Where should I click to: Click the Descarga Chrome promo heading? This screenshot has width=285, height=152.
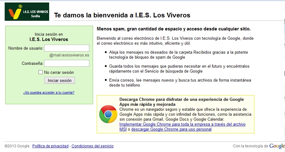coord(181,102)
